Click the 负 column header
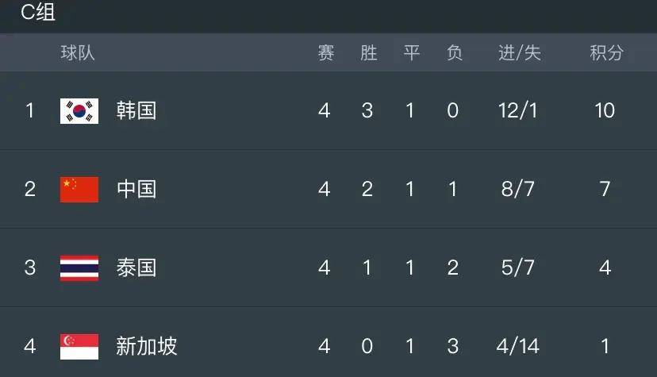 click(454, 52)
